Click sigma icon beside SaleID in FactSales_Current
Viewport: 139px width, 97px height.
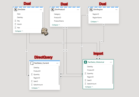(x=32, y=81)
